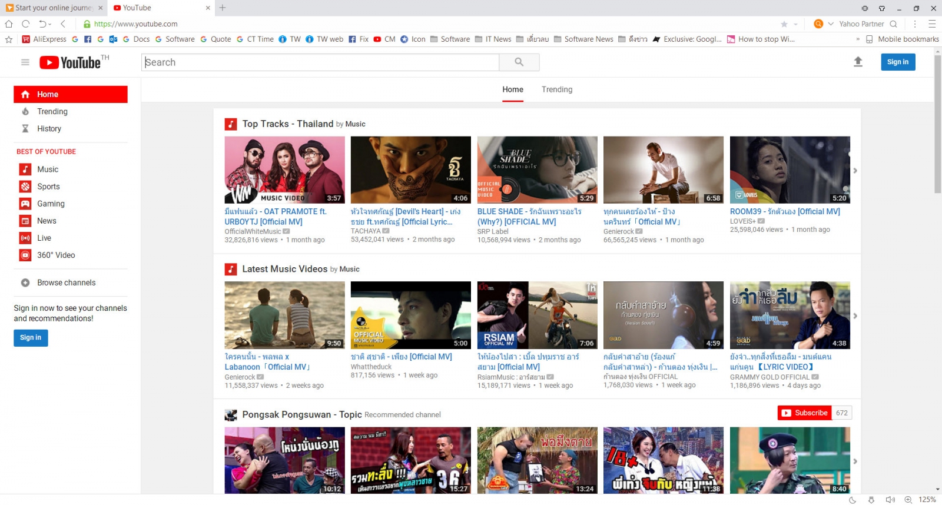Open the IT News bookmarks folder

tap(493, 39)
